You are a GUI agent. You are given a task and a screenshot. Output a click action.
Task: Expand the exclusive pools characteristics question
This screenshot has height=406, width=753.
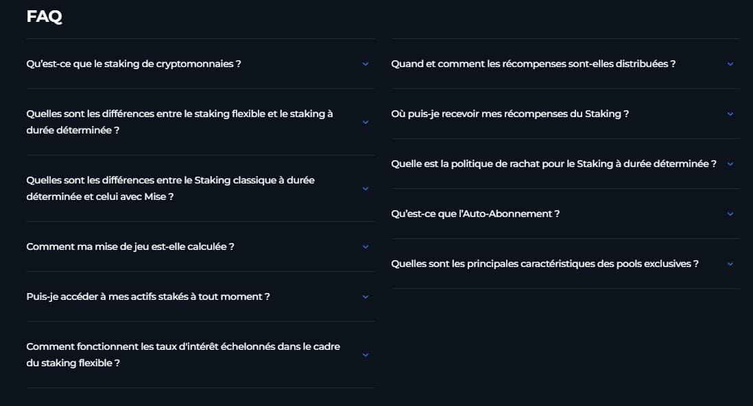[x=545, y=264]
